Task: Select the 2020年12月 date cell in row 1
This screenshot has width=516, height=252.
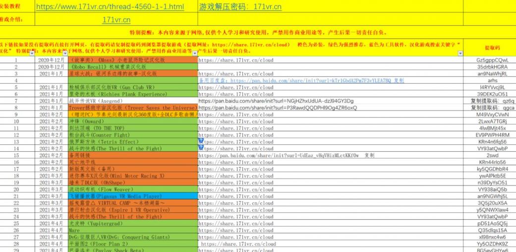Action: [52, 61]
